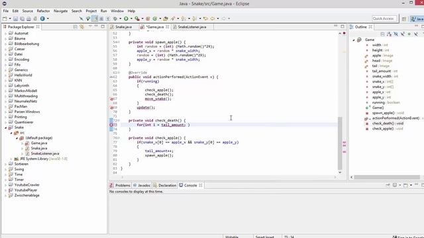Close the Game.java tab
Image resolution: width=424 pixels, height=238 pixels.
(x=168, y=26)
